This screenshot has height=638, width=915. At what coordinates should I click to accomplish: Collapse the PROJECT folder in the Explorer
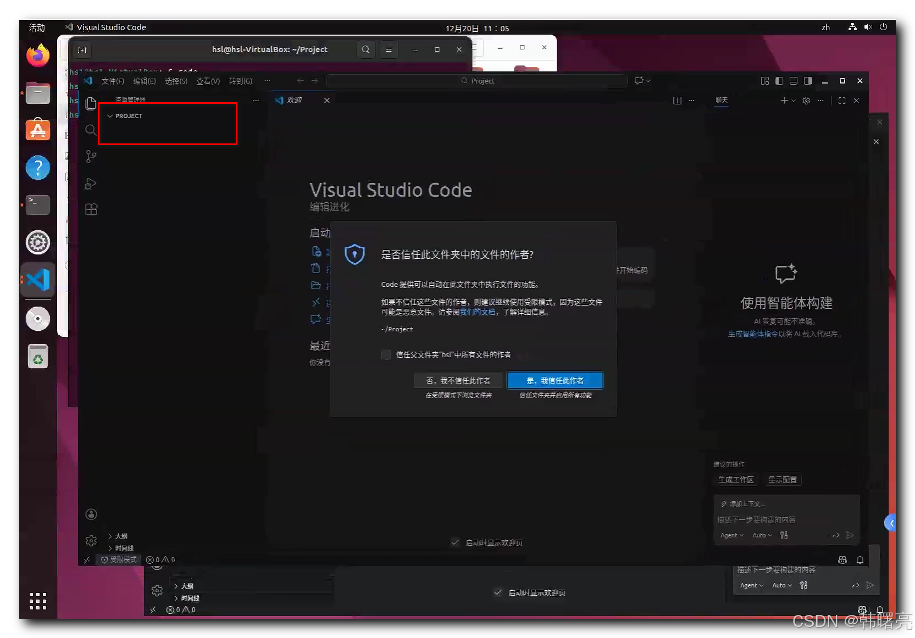coord(110,116)
